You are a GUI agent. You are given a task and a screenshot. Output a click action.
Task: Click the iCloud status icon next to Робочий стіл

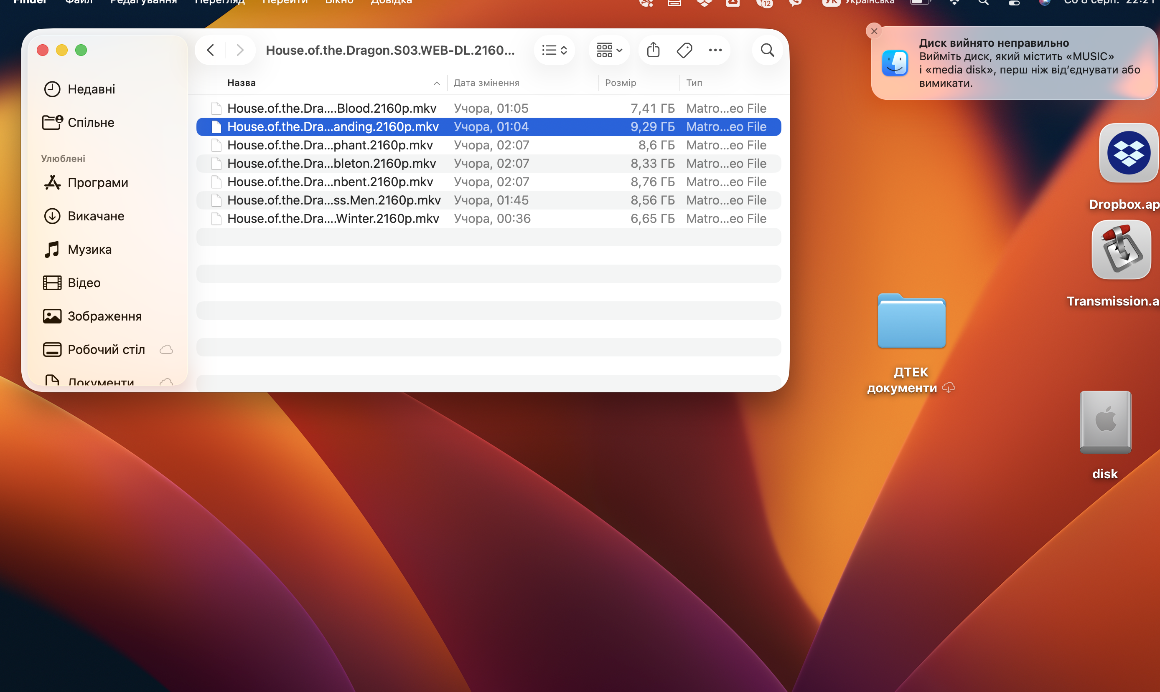[166, 350]
